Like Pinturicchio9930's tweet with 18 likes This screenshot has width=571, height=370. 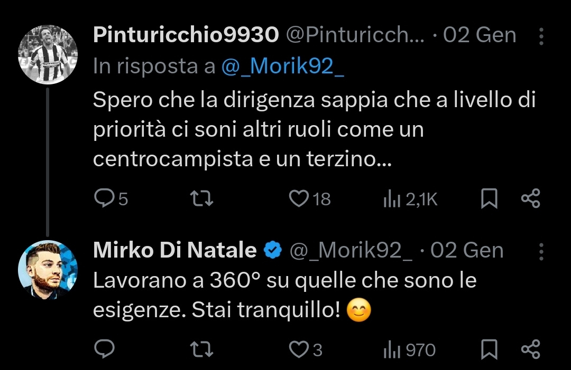tap(299, 198)
